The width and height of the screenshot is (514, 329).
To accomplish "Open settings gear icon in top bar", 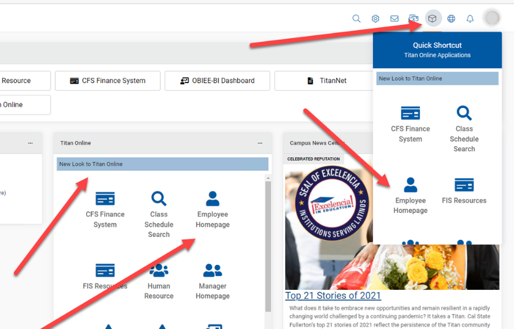I will (375, 18).
